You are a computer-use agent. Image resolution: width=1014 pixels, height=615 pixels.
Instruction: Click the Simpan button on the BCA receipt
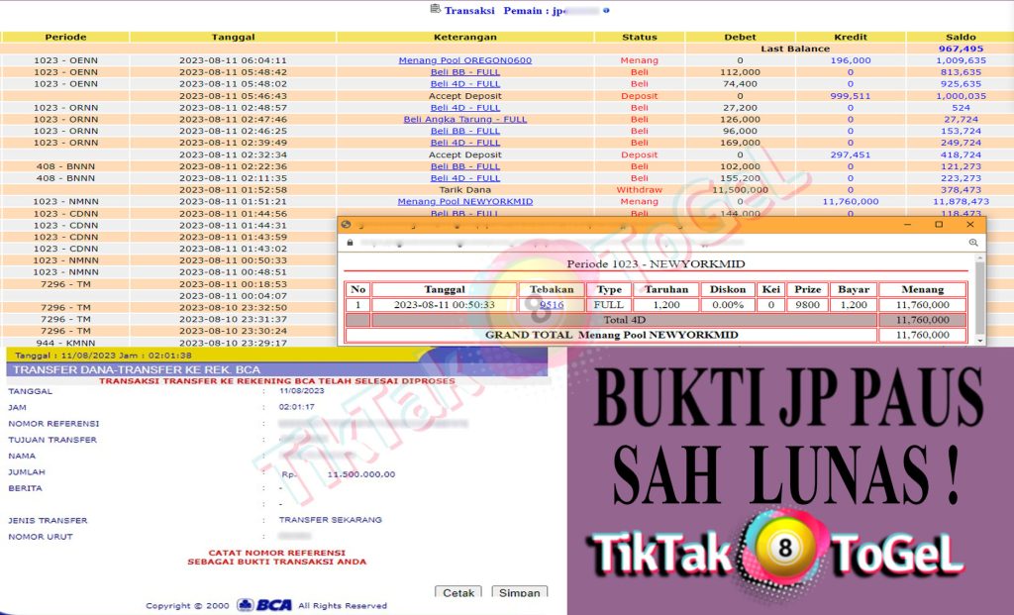tap(519, 591)
